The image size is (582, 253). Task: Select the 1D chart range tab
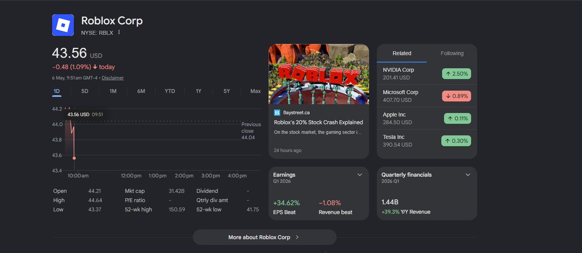click(57, 91)
